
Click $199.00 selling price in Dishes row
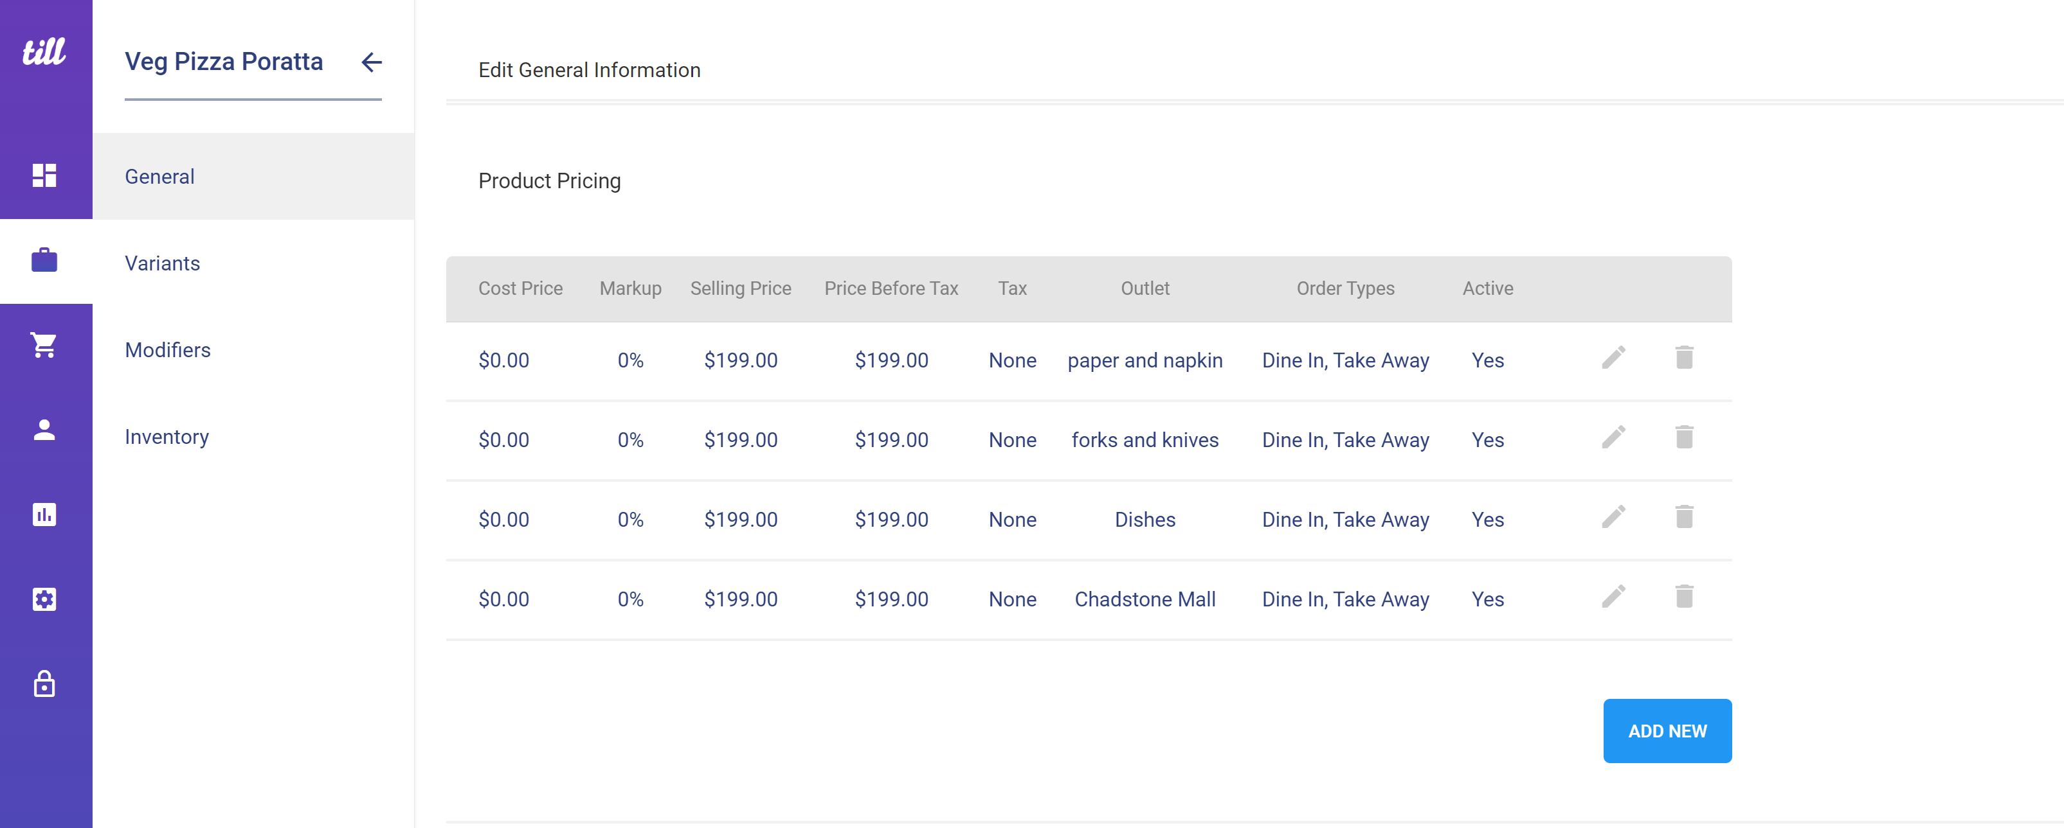740,520
